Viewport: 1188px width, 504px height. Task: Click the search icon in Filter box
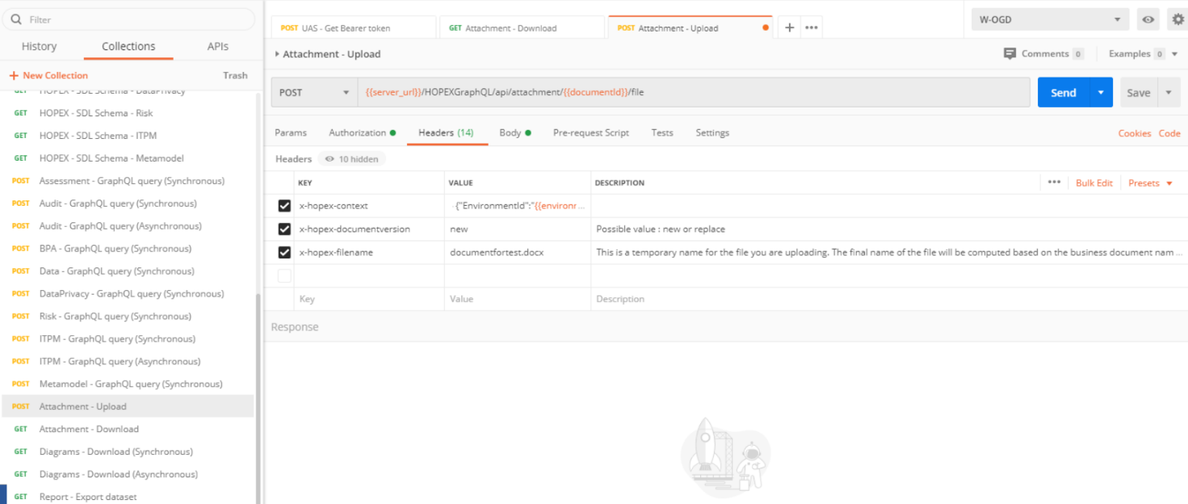tap(16, 19)
